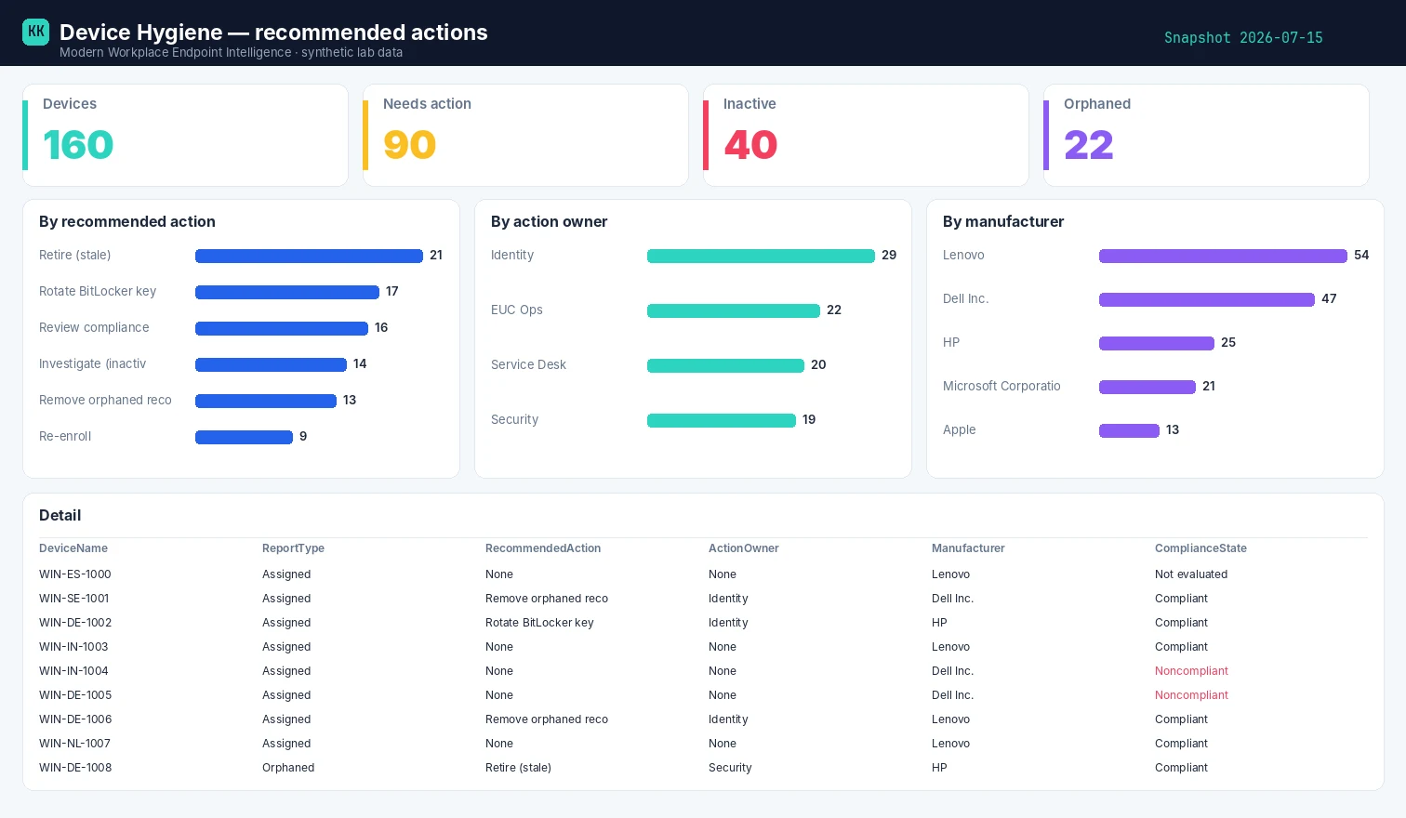1406x818 pixels.
Task: Select the Needs action 90 card
Action: point(525,136)
